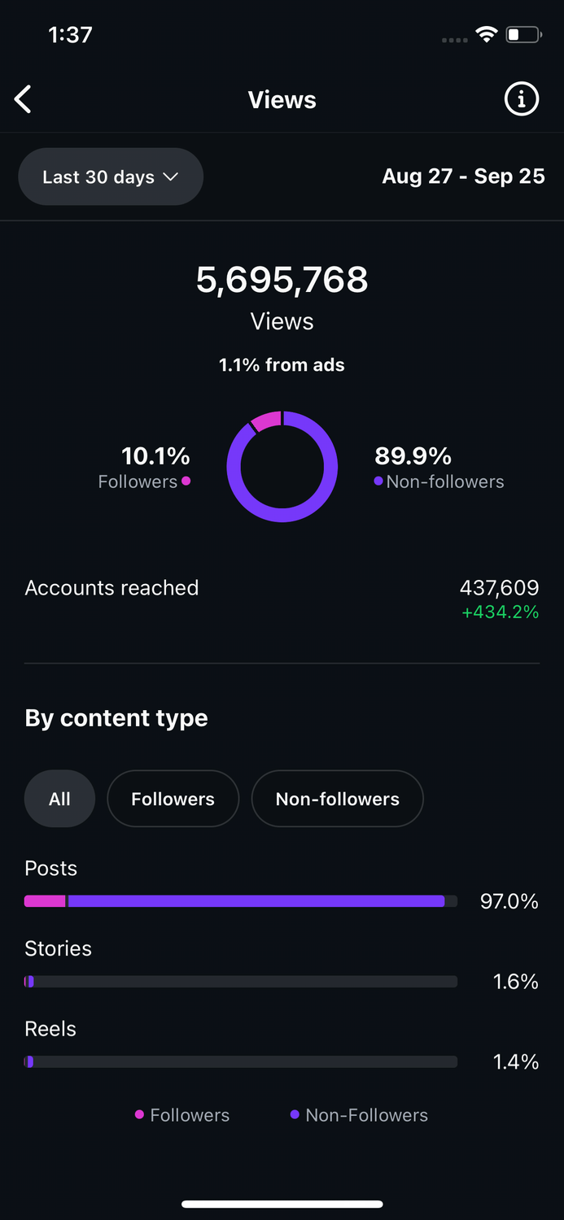Viewport: 564px width, 1220px height.
Task: Tap the Posts progress bar
Action: pos(240,901)
